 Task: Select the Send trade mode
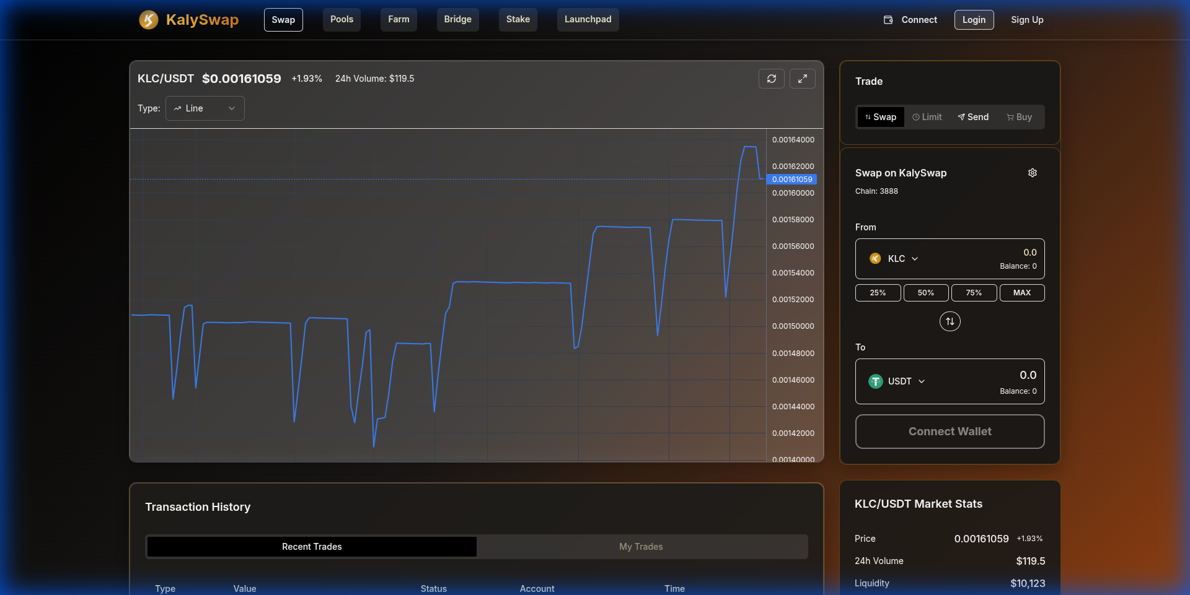[972, 116]
